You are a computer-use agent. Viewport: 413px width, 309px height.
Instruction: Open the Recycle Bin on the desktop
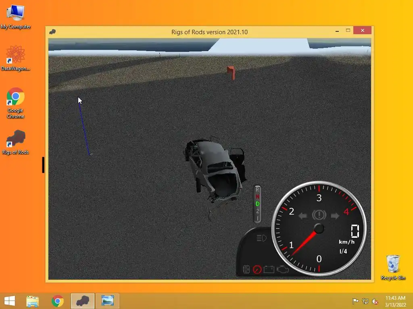[x=393, y=268]
